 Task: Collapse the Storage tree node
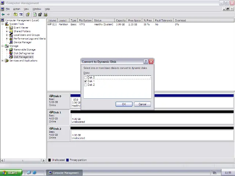(x=3, y=46)
